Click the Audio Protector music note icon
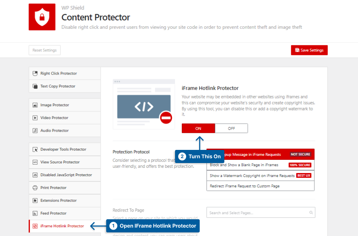This screenshot has width=358, height=236. [35, 131]
